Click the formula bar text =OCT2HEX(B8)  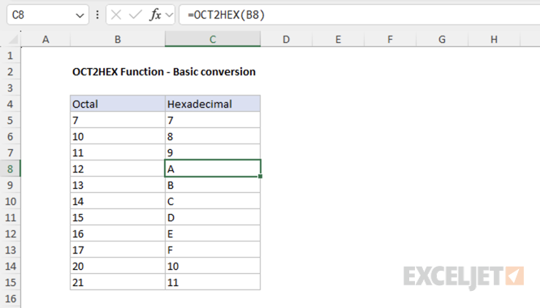(226, 15)
